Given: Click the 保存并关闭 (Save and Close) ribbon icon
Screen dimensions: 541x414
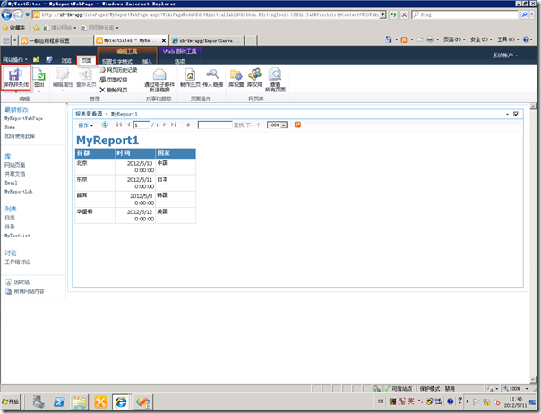Looking at the screenshot, I should 15,80.
